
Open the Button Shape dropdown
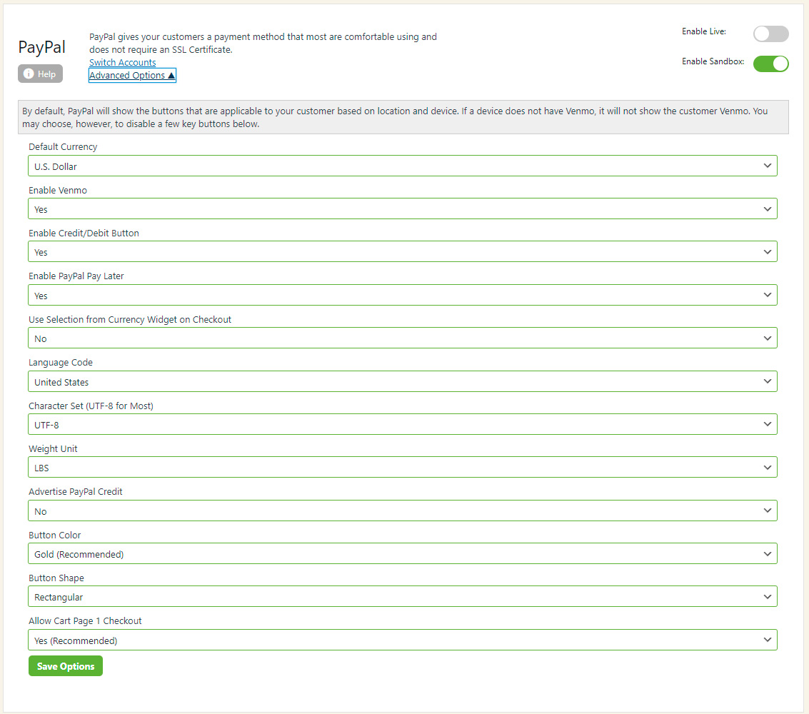pos(403,597)
